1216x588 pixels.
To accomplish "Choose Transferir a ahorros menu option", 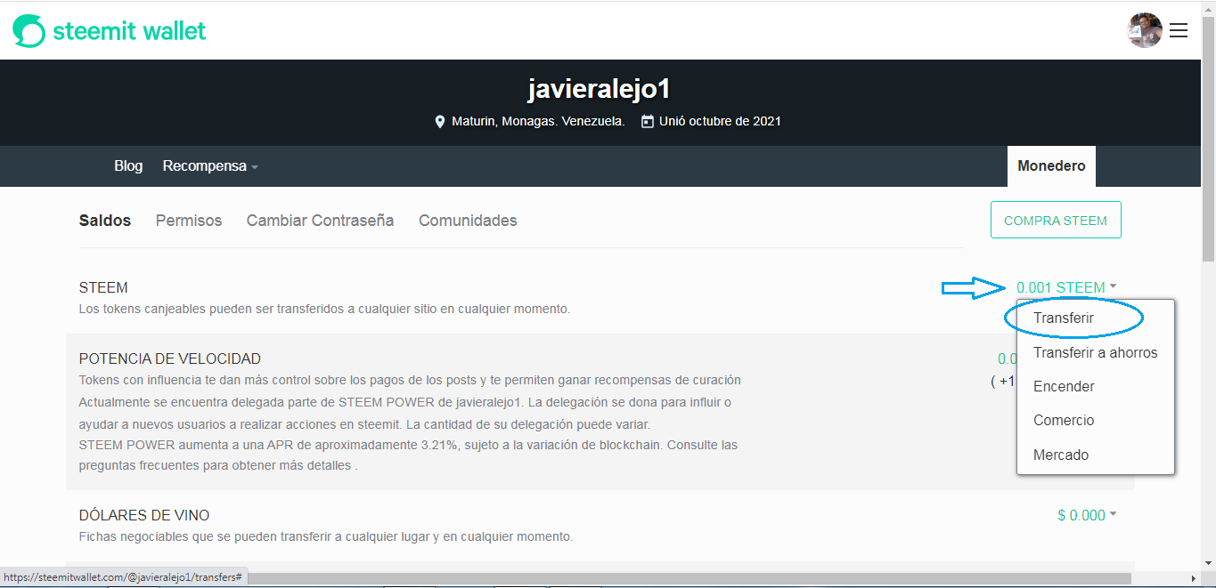I will [x=1096, y=352].
